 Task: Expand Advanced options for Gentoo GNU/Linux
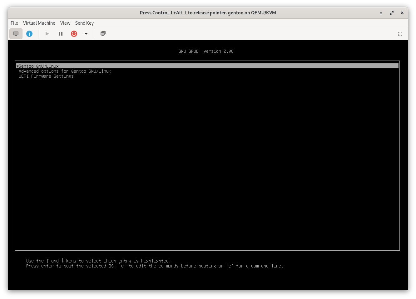[65, 71]
